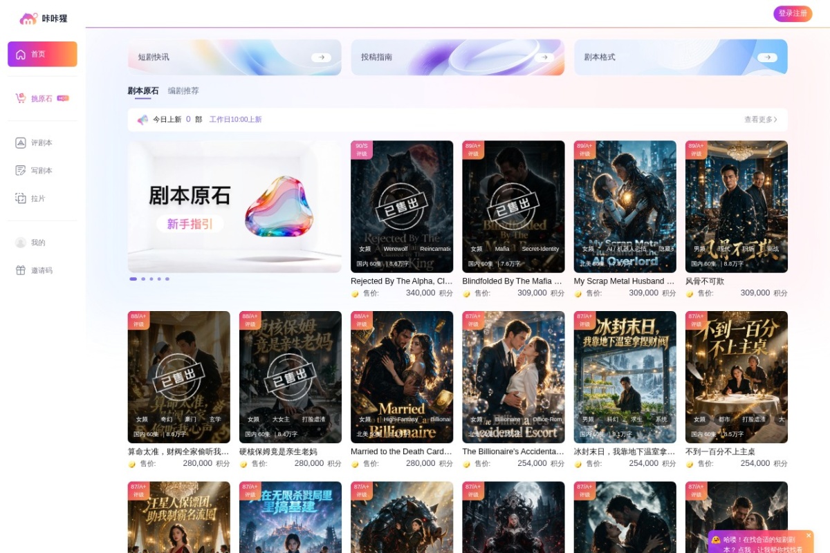The image size is (830, 553).
Task: Click the 我的 avatar icon
Action: click(x=21, y=242)
